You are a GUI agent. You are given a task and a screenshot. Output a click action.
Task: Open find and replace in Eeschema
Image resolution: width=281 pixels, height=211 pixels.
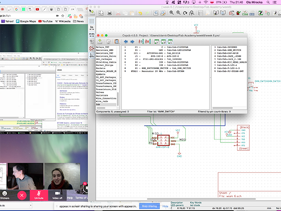point(163,13)
